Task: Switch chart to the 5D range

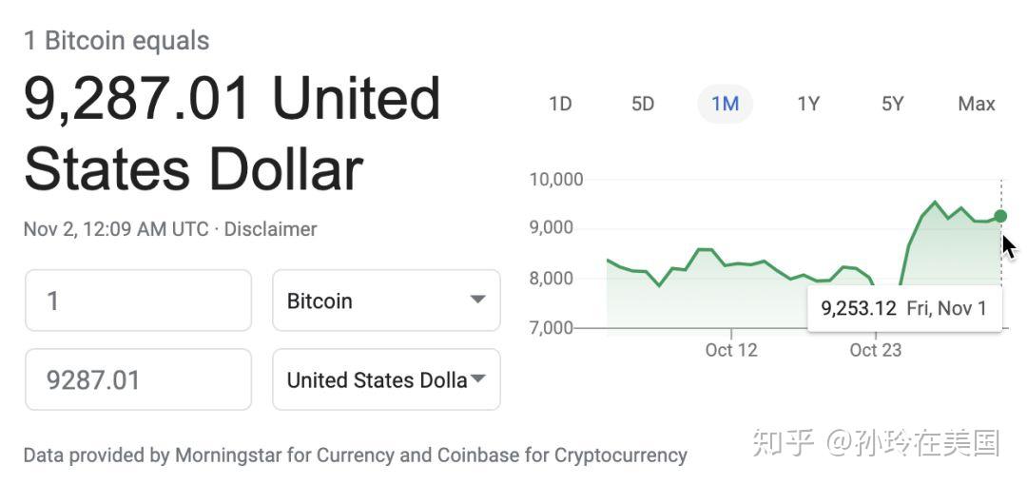Action: coord(643,104)
